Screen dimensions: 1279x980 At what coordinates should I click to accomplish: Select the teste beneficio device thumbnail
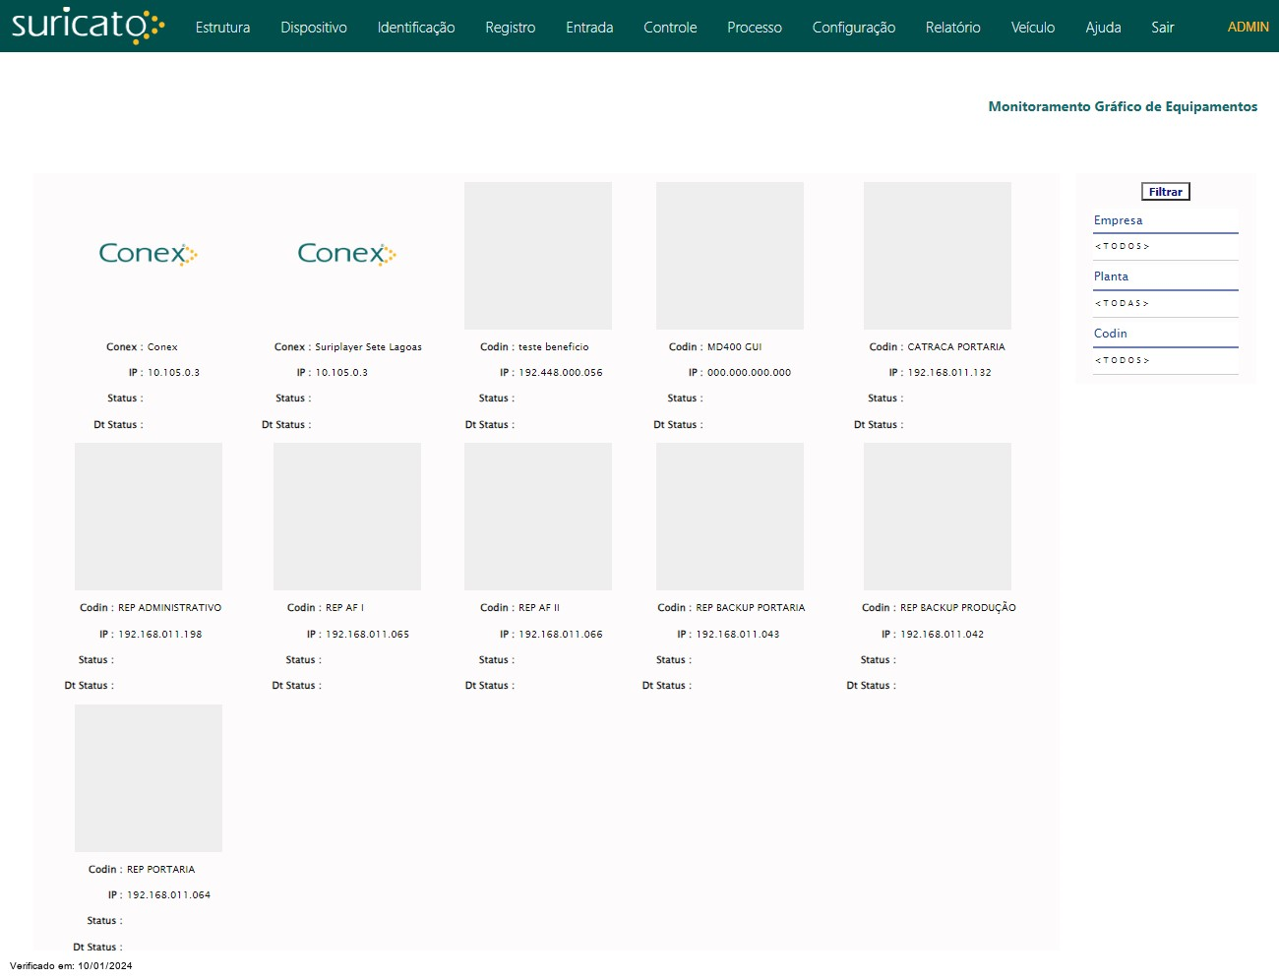[538, 256]
